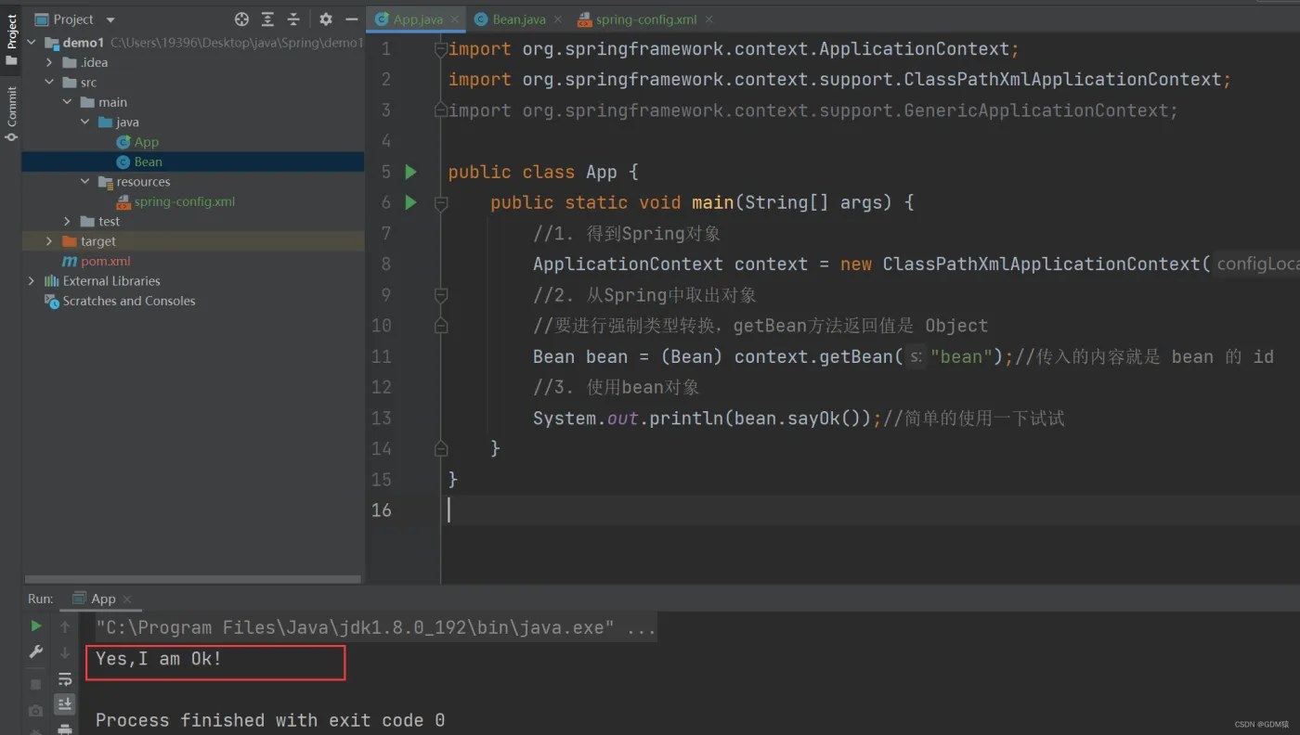This screenshot has height=735, width=1300.
Task: Close the spring-config.xml editor tab
Action: [x=708, y=19]
